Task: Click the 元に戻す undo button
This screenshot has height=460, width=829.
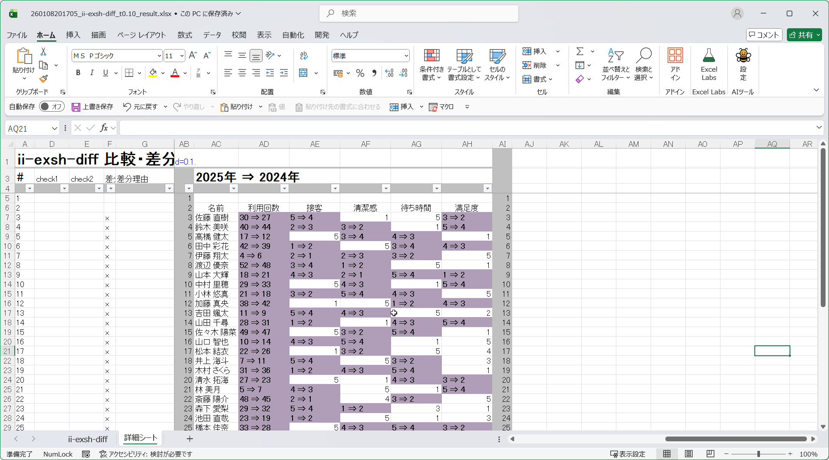Action: (140, 107)
